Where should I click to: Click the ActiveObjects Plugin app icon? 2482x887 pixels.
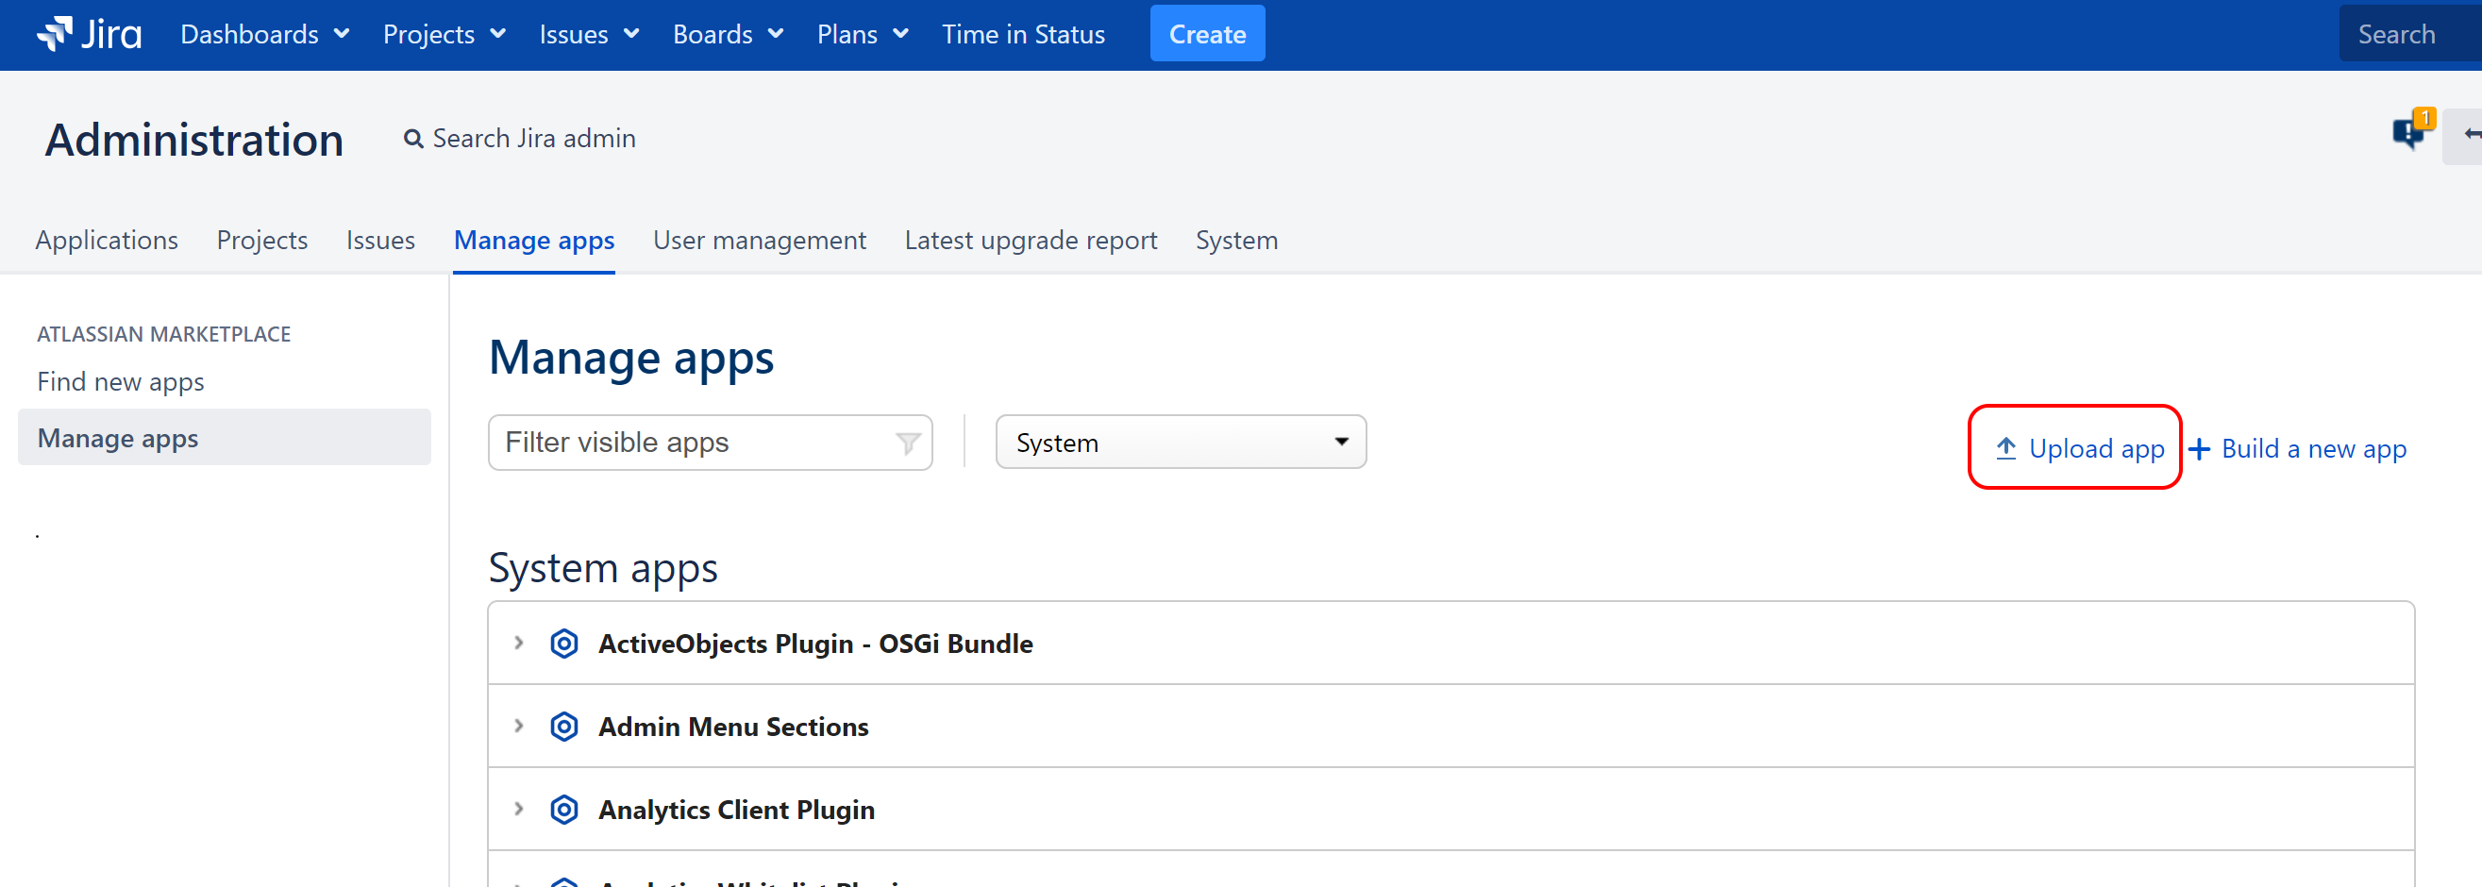[563, 644]
